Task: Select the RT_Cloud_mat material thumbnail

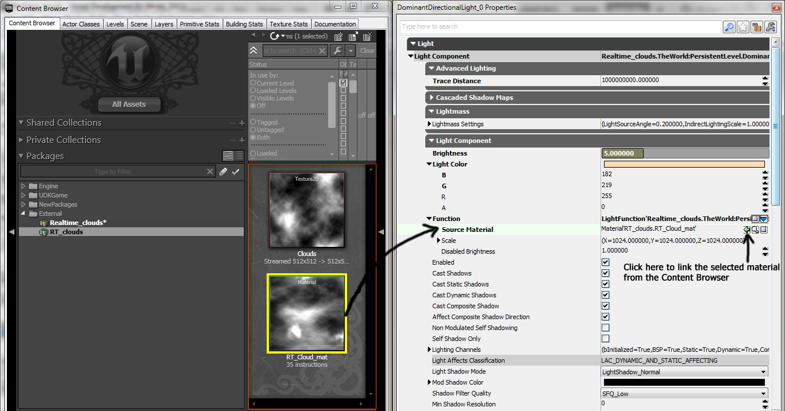Action: pos(306,313)
